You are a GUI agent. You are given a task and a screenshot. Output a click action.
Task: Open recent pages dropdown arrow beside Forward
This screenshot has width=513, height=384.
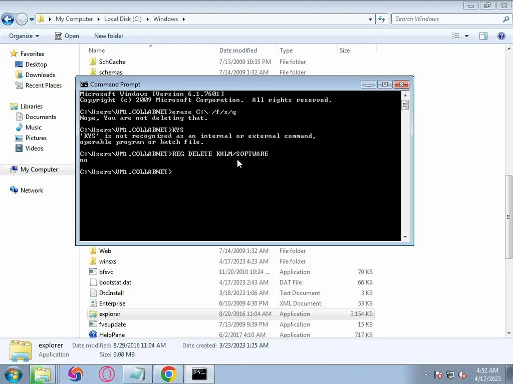(32, 19)
